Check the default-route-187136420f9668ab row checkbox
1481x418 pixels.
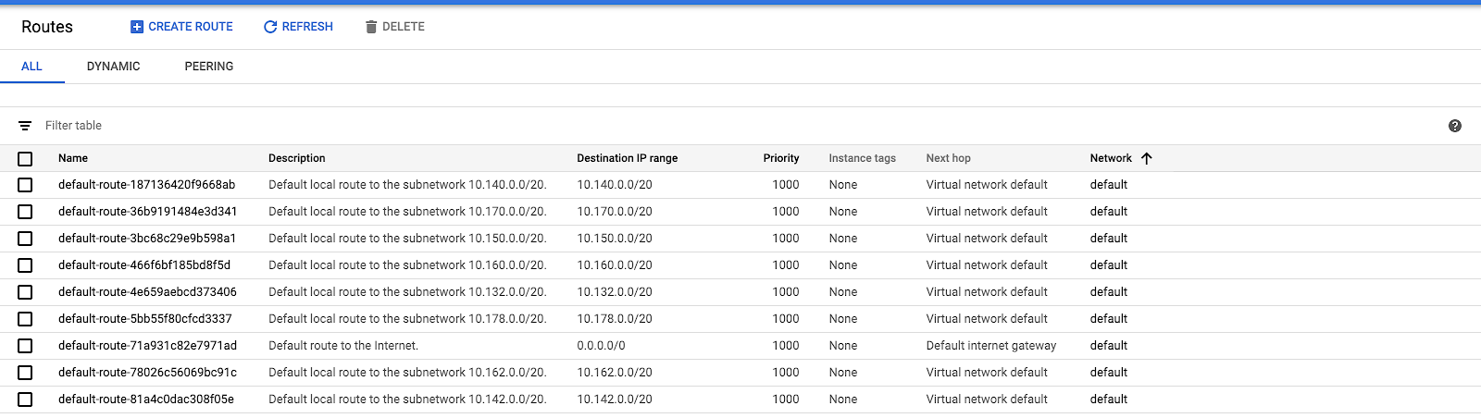click(25, 185)
